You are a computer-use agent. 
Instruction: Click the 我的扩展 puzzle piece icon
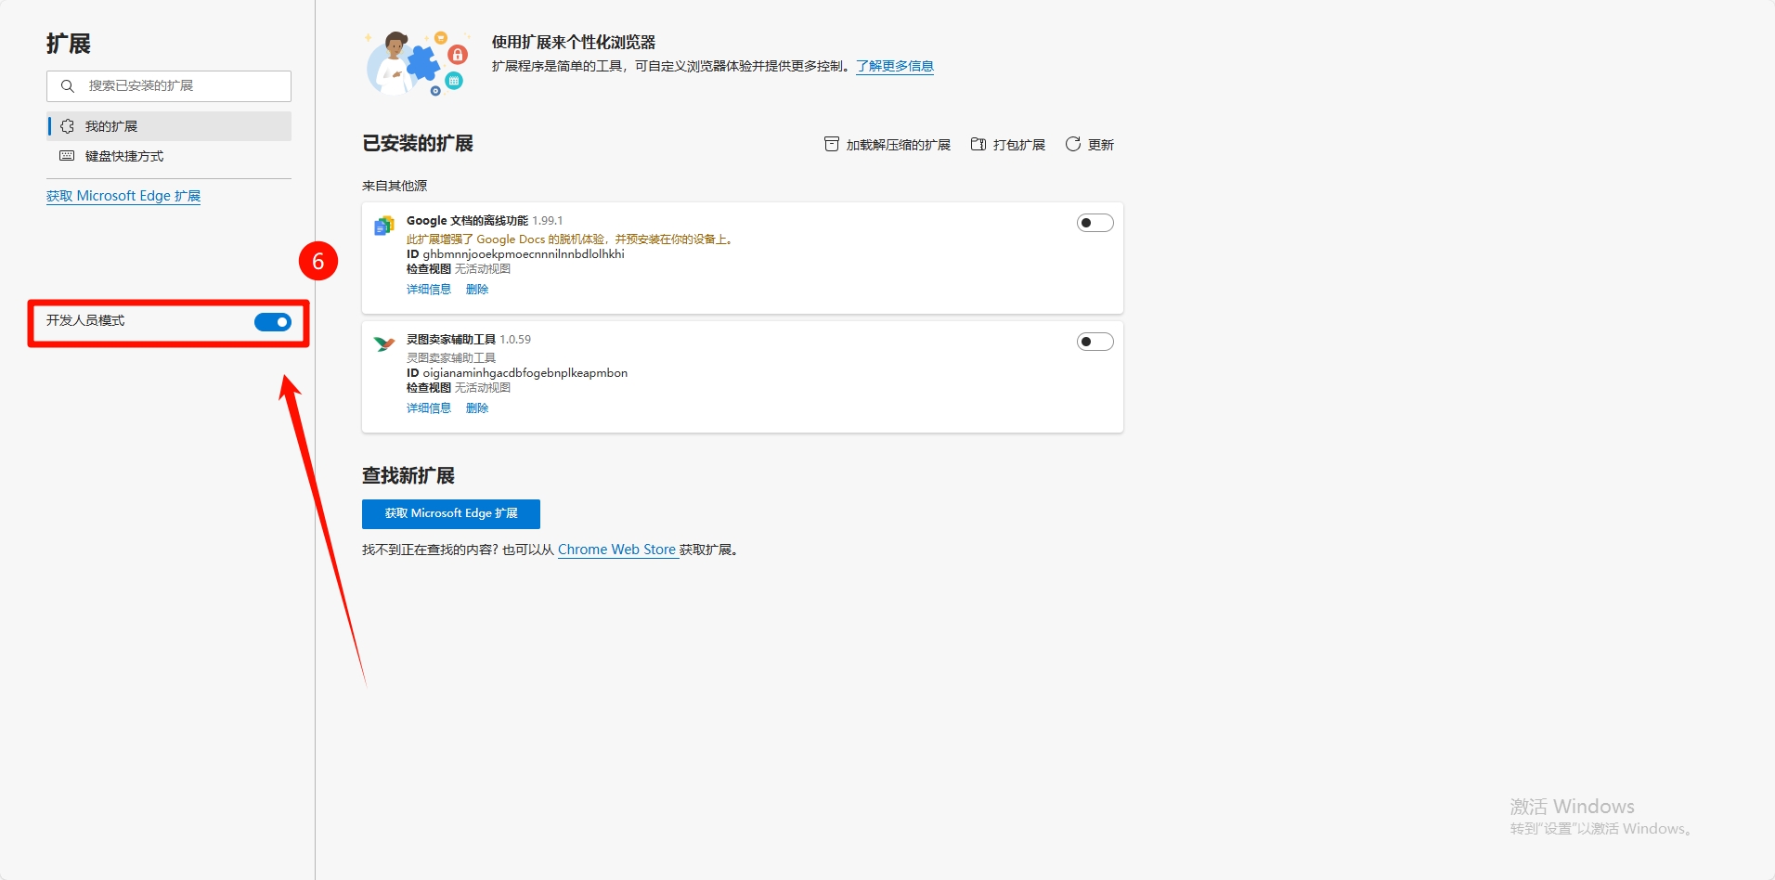coord(68,126)
